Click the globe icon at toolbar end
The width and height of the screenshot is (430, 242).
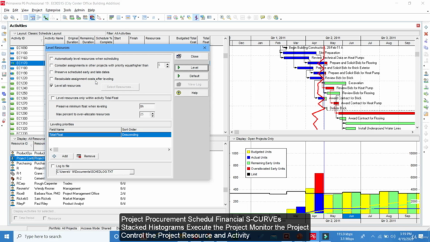point(276,17)
